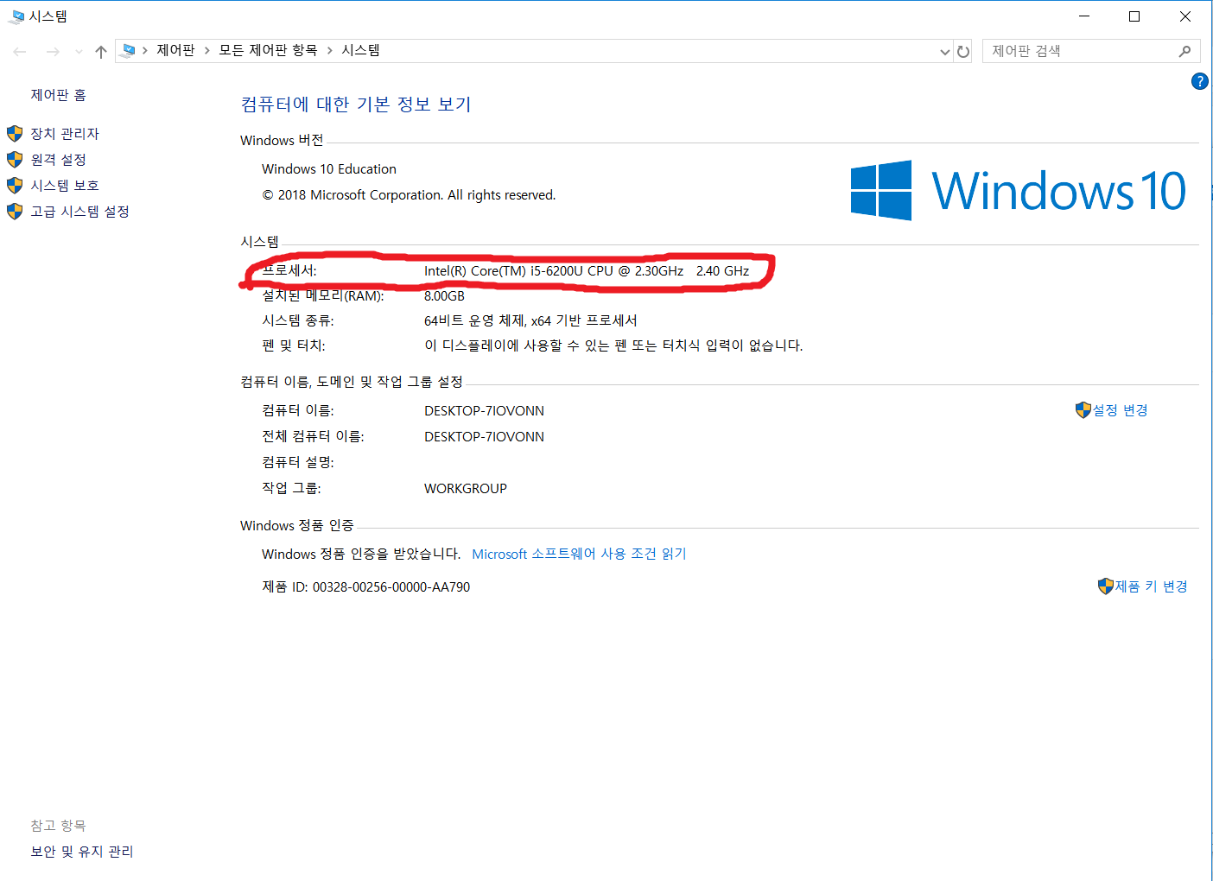
Task: Click the shield icon beside 시스템 보호
Action: [x=15, y=186]
